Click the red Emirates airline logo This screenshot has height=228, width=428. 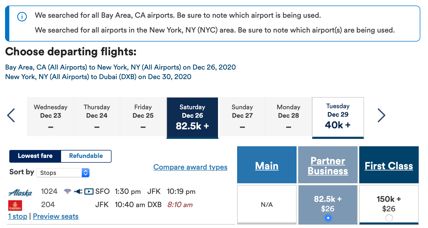pos(15,205)
